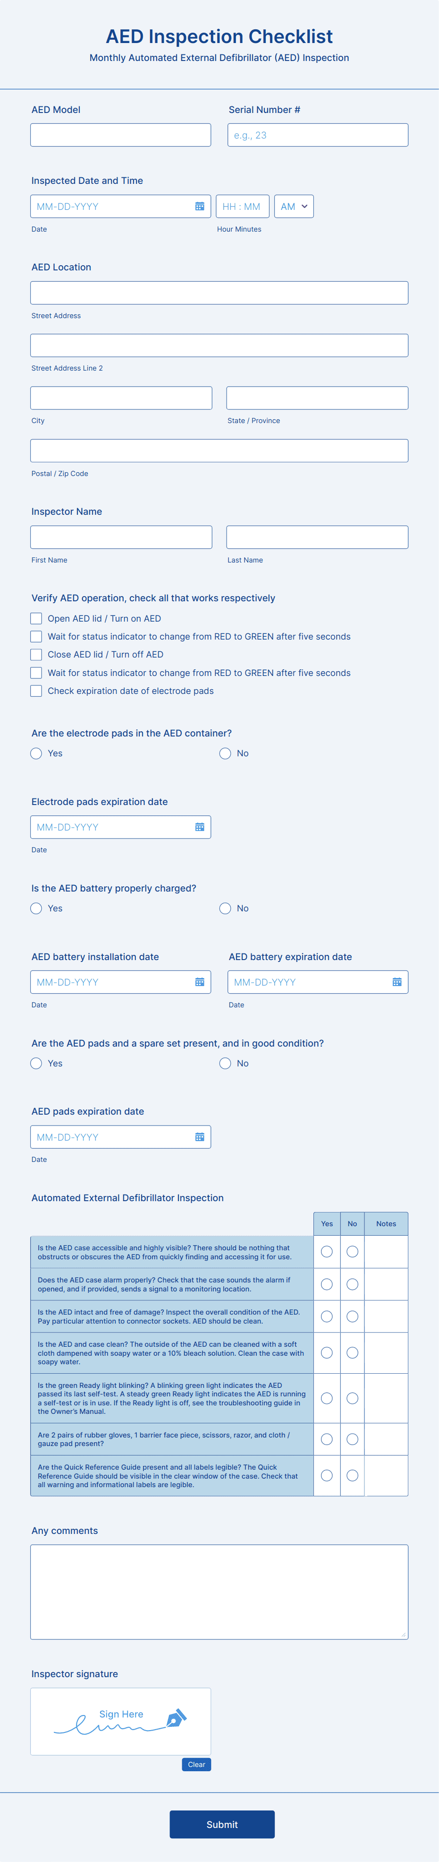Select Yes for electrode pads in AED container
The width and height of the screenshot is (439, 1862).
point(36,753)
